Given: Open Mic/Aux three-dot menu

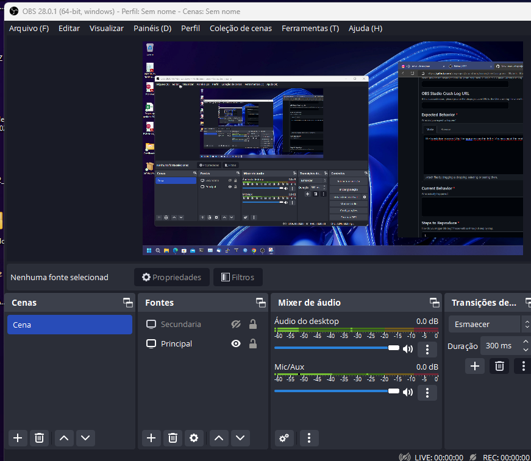Looking at the screenshot, I should click(x=427, y=393).
